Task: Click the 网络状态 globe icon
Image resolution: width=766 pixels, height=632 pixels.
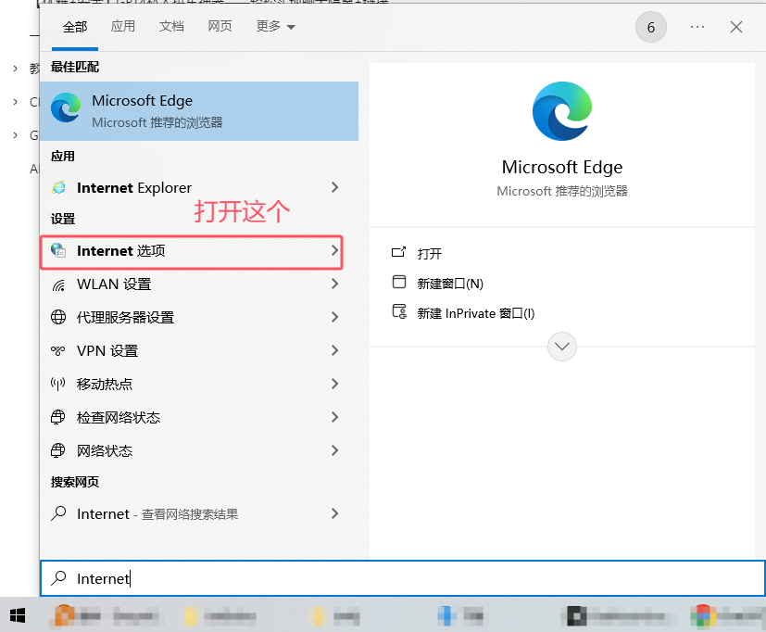Action: 58,450
